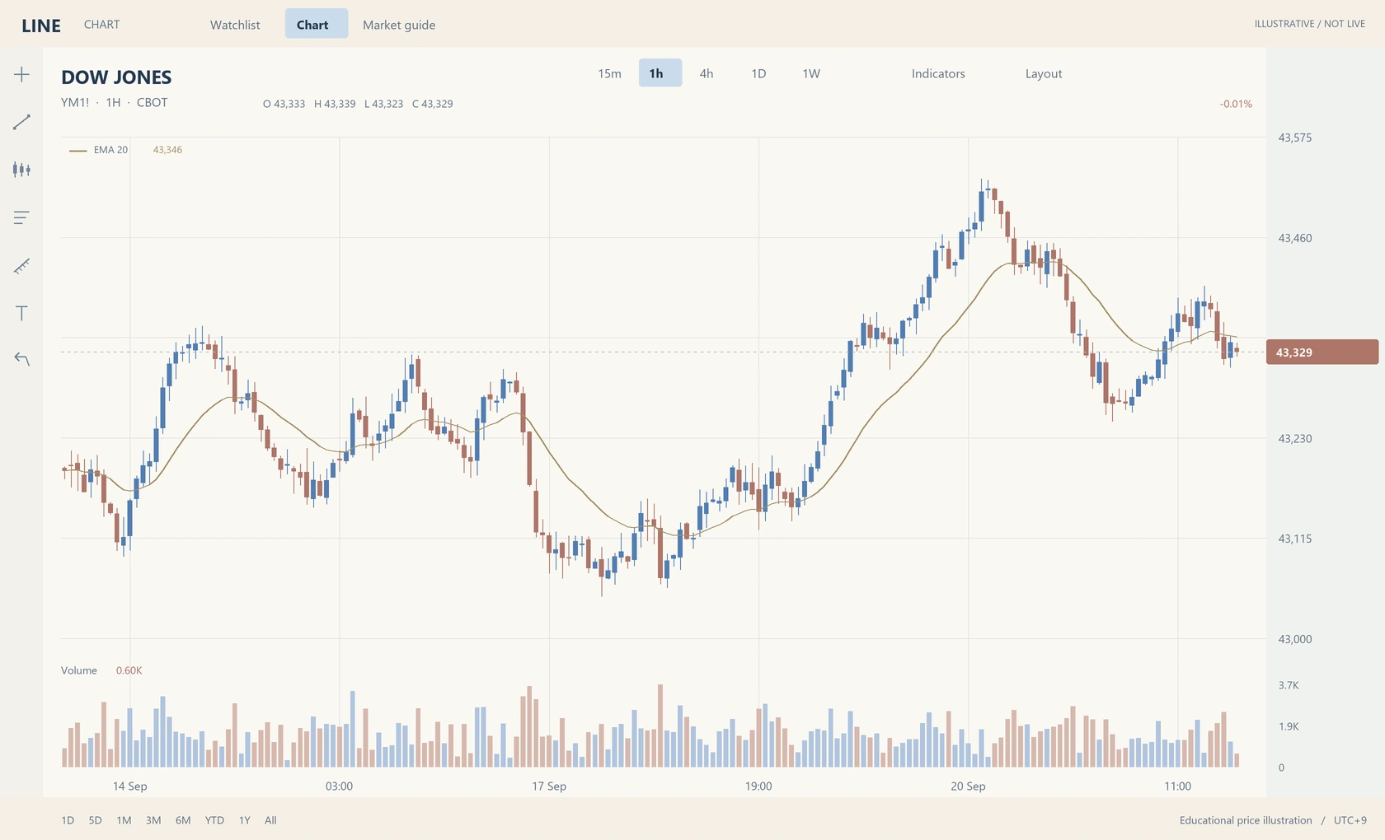
Task: Click the 43,575 price axis label
Action: coord(1294,138)
